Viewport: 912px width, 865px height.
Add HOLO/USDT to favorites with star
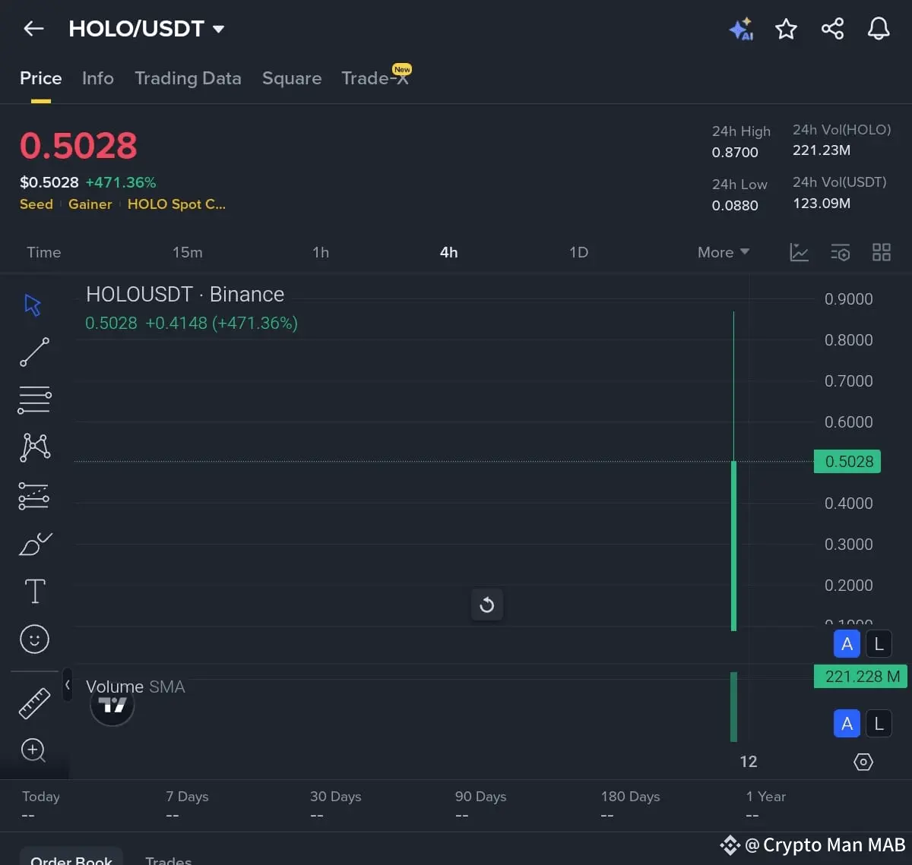786,29
